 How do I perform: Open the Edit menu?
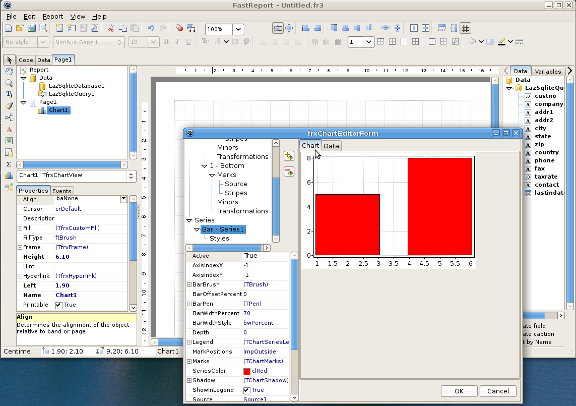pyautogui.click(x=29, y=17)
